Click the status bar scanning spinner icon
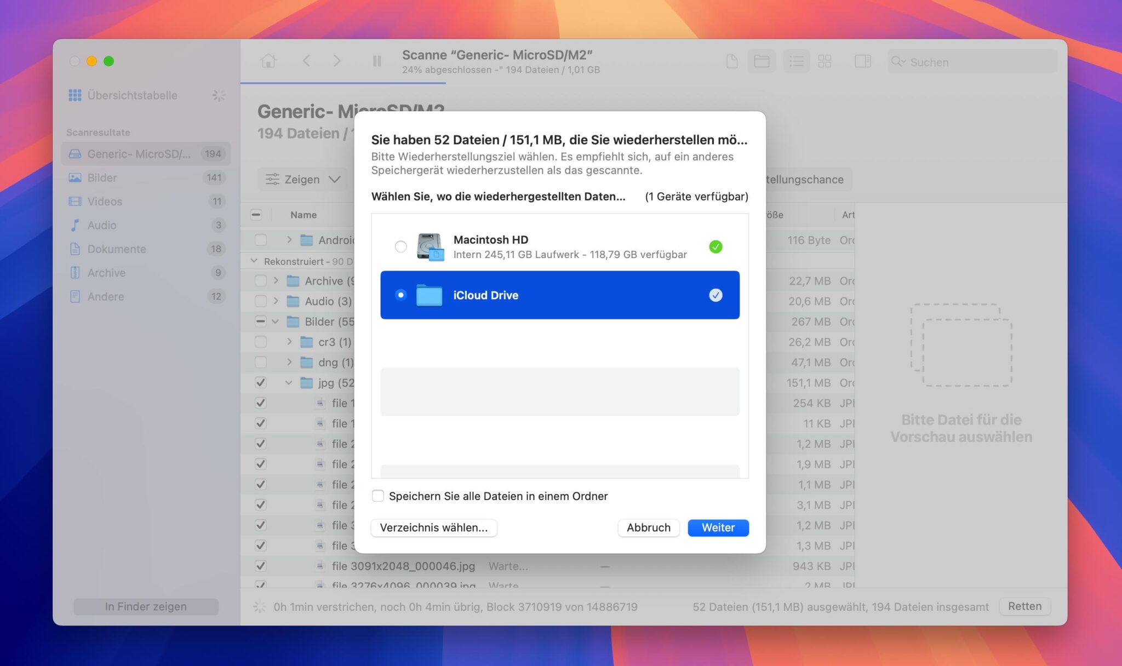 tap(260, 607)
